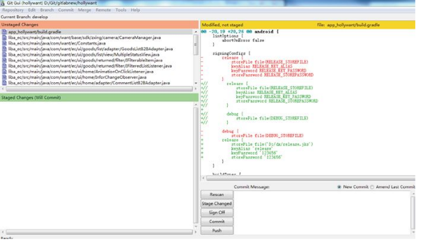Click the Git Gui title bar icon
The height and width of the screenshot is (251, 423).
click(x=2, y=3)
